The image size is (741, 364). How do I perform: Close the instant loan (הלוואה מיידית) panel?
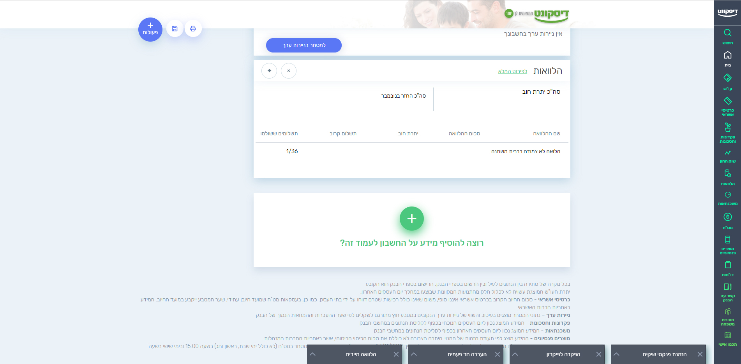[396, 354]
